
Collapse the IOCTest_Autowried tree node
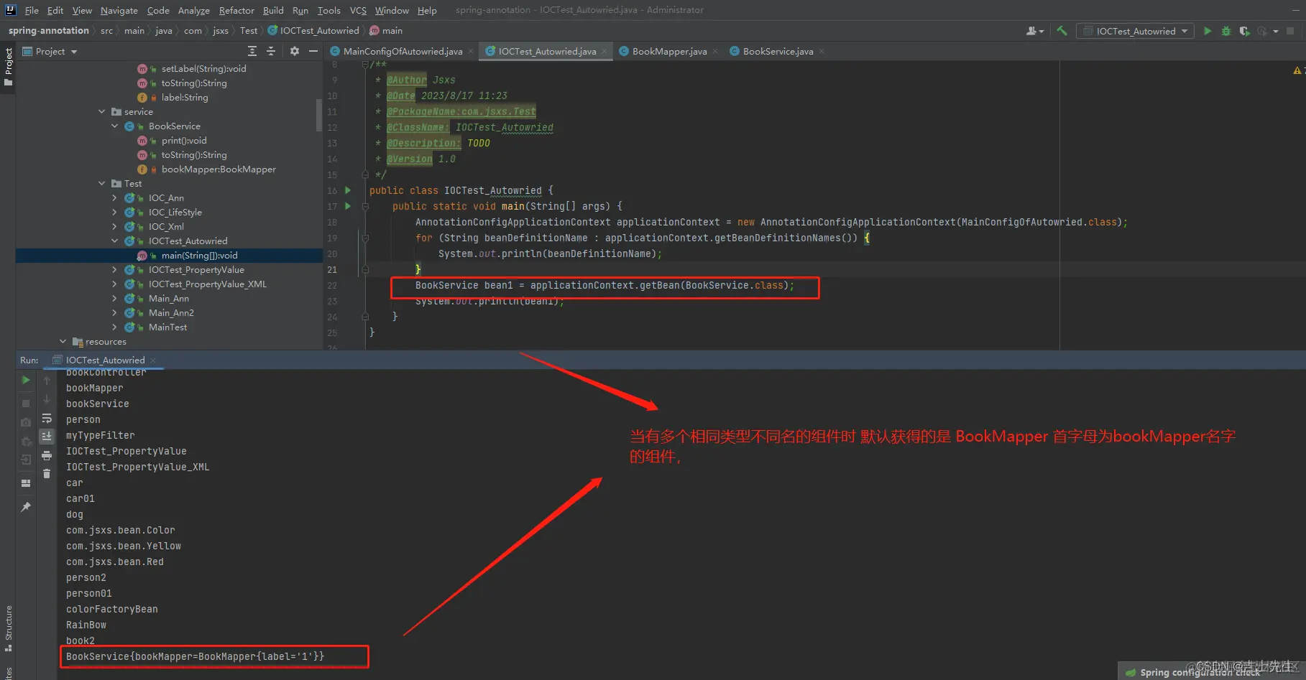[x=115, y=241]
